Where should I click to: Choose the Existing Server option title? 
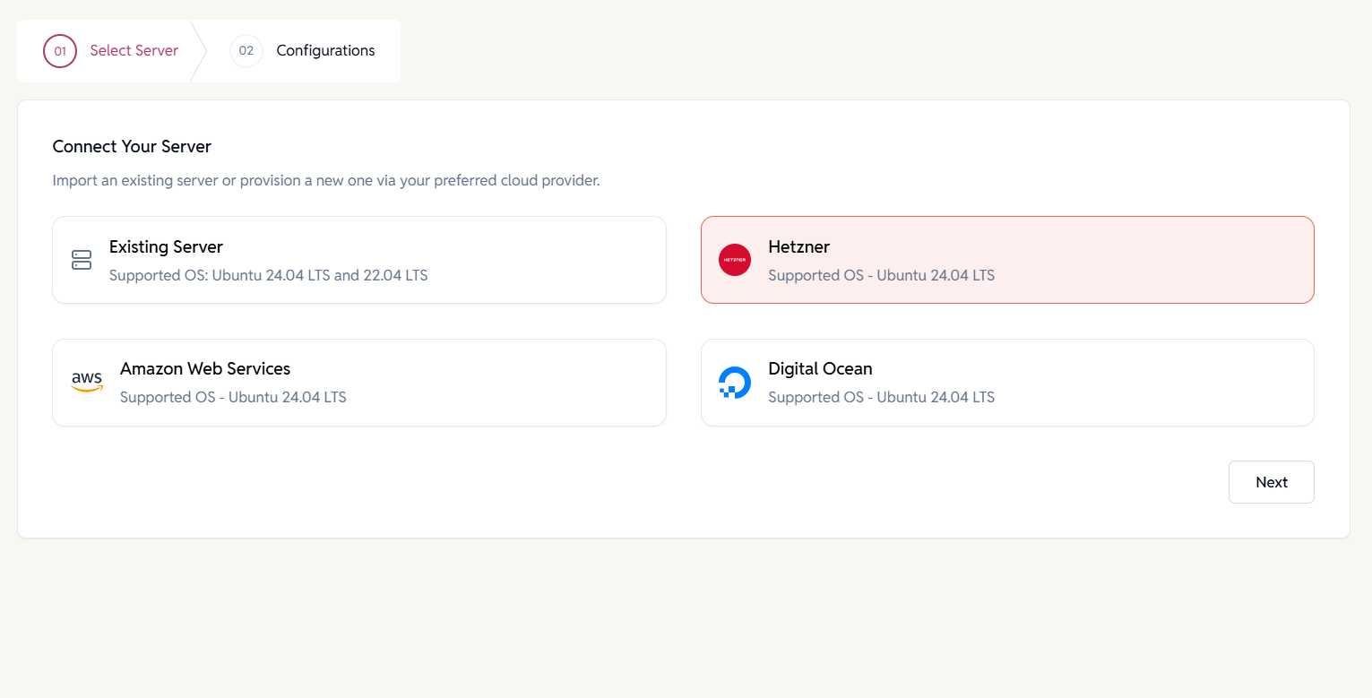click(166, 247)
